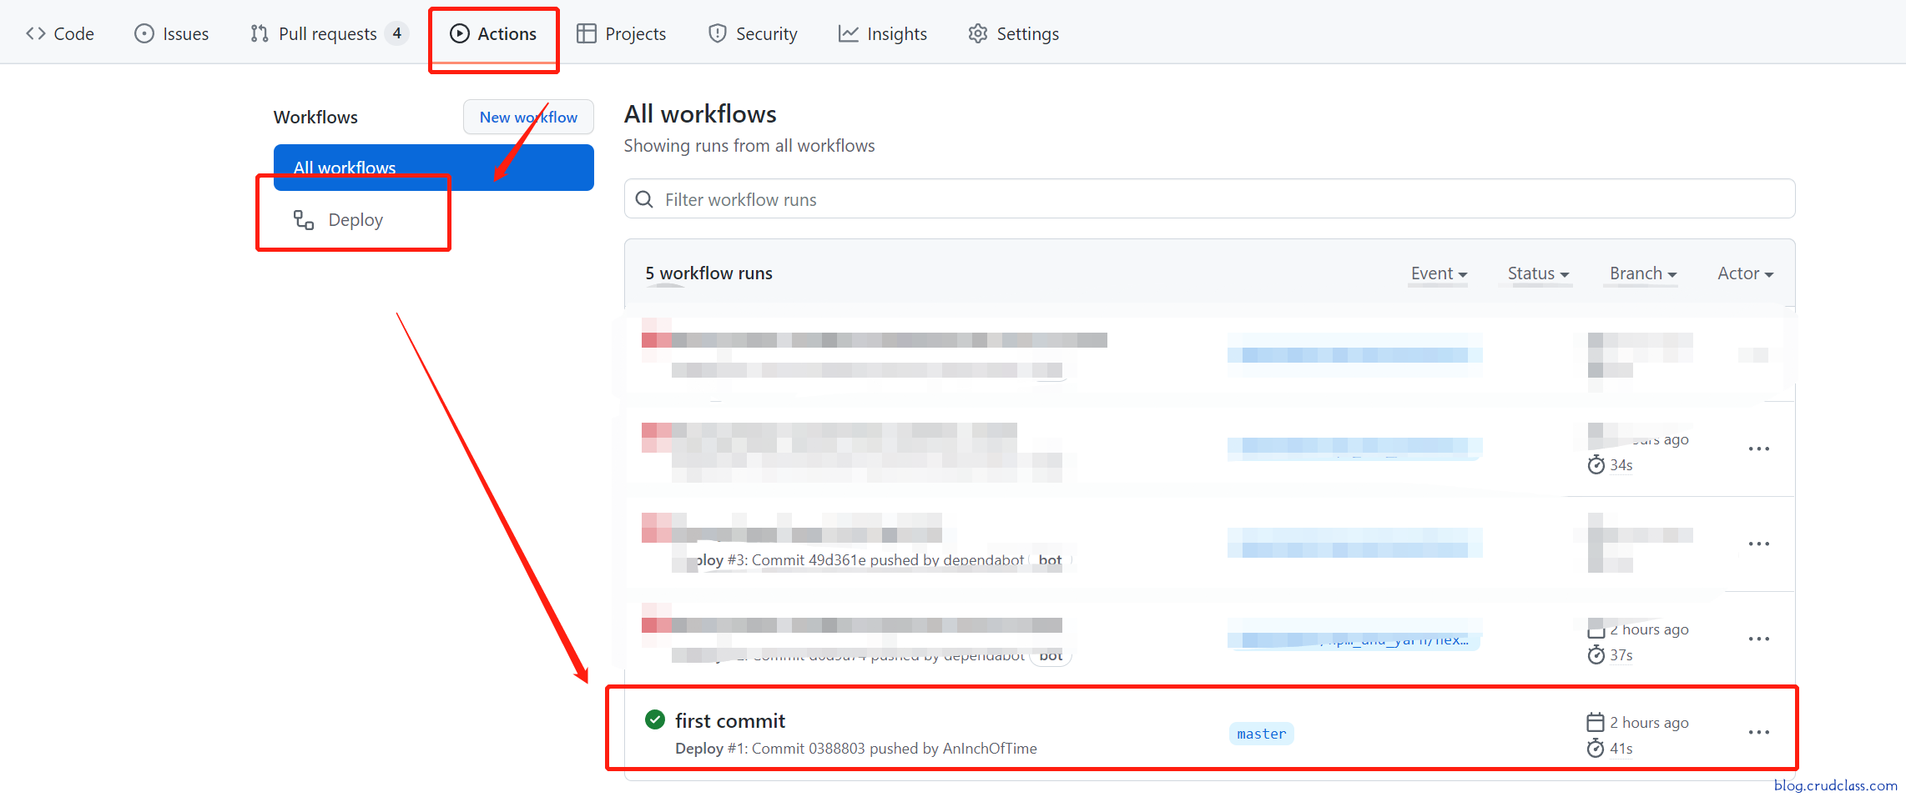Screen dimensions: 1906x802
Task: Expand the Actor filter dropdown
Action: (1745, 273)
